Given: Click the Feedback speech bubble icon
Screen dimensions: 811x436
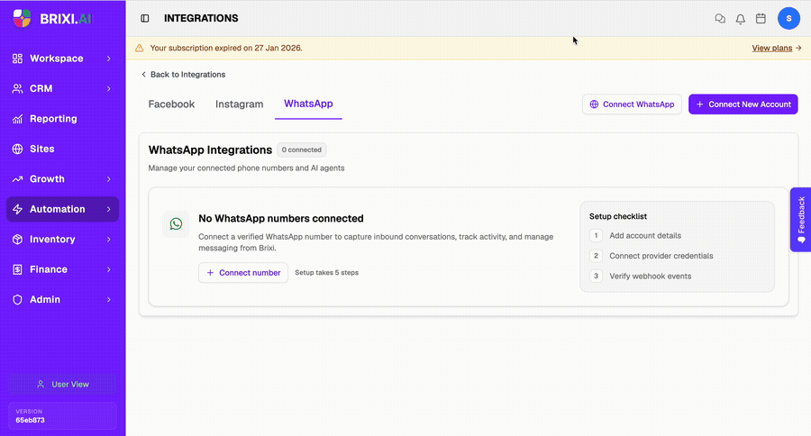Looking at the screenshot, I should click(801, 240).
